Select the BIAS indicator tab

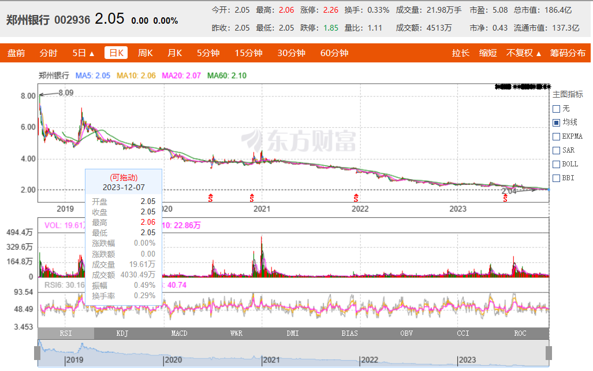click(x=349, y=333)
